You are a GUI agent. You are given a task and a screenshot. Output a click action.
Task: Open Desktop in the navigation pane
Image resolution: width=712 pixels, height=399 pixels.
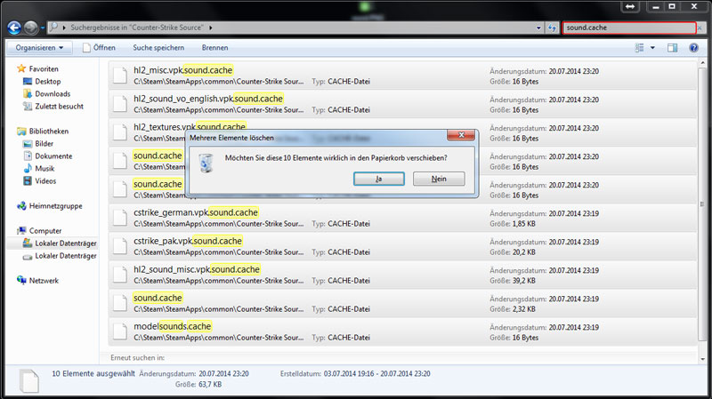click(42, 81)
